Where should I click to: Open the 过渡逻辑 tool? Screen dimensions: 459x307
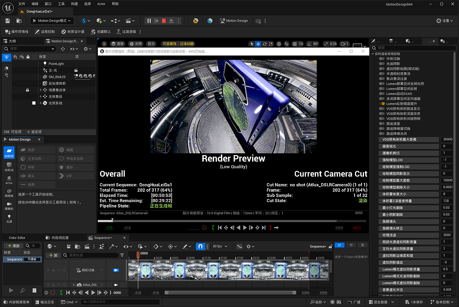[x=126, y=32]
